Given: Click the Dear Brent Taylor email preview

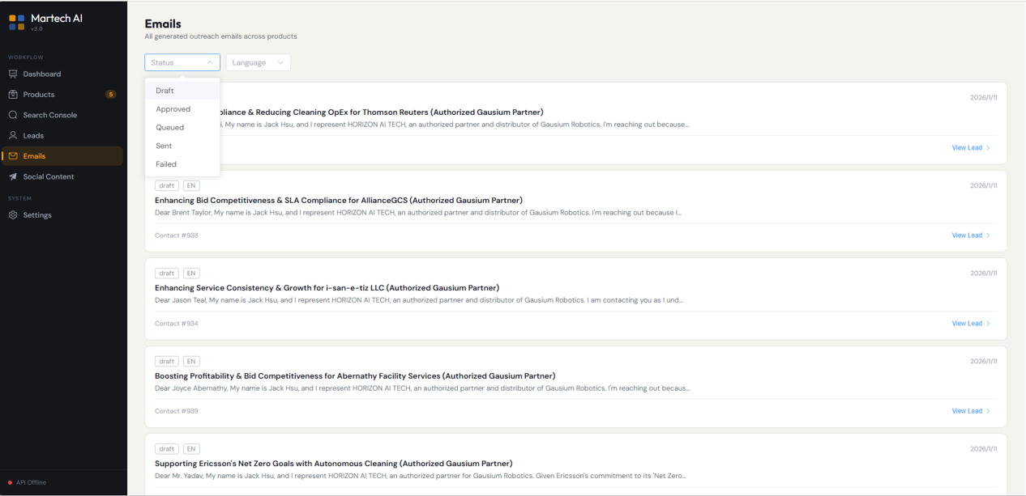Looking at the screenshot, I should click(418, 213).
